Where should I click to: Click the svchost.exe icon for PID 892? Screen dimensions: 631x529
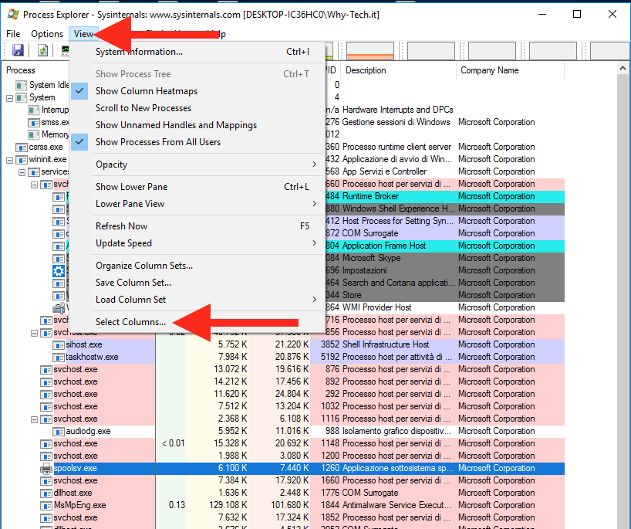(x=46, y=382)
